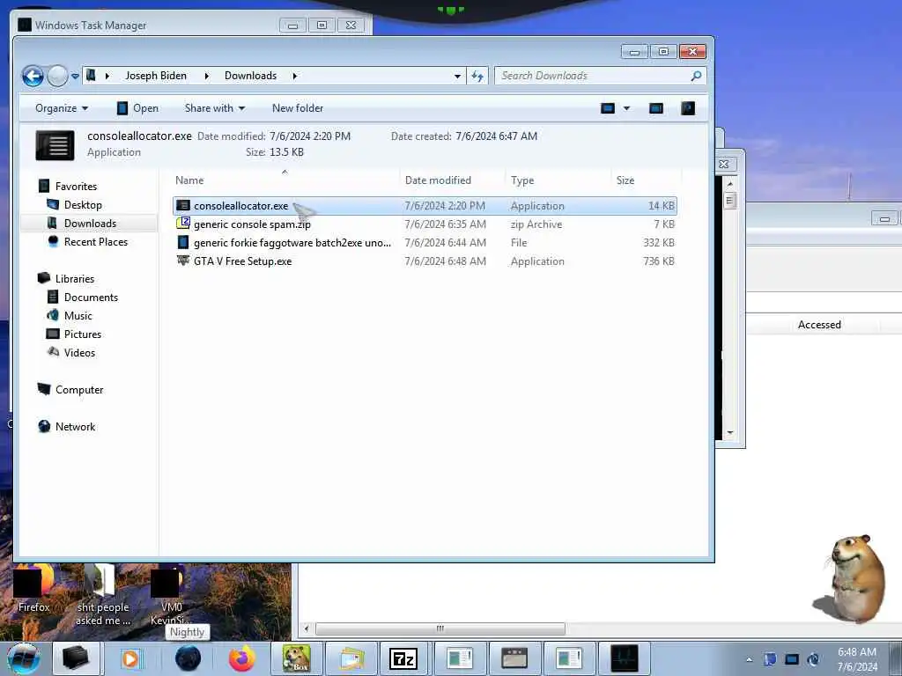This screenshot has height=676, width=902.
Task: Click the taskbar clock showing 6:48 AM
Action: click(857, 659)
